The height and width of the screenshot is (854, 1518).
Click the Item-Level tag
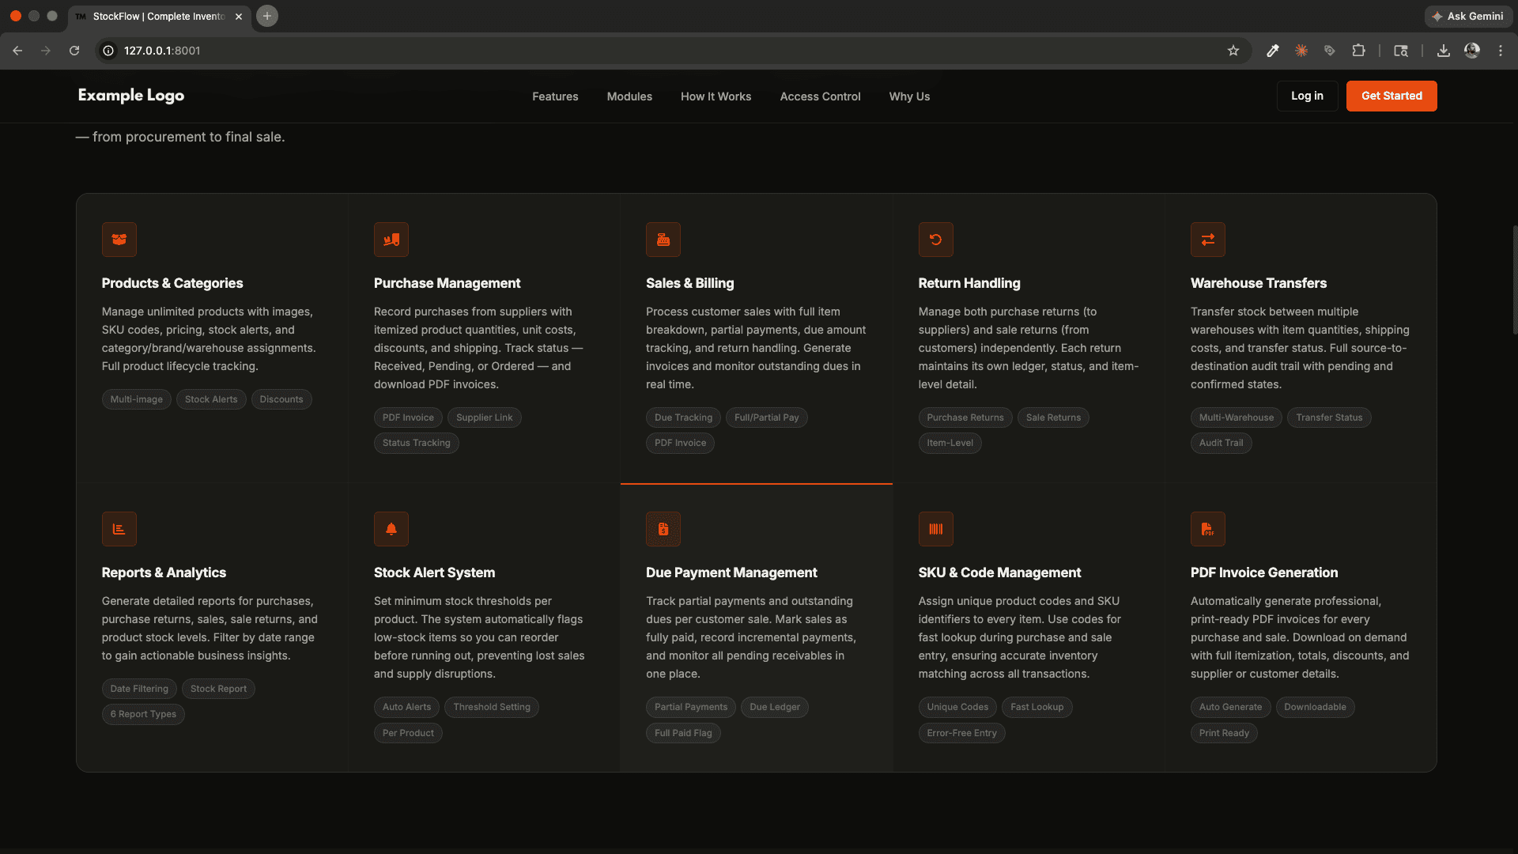[x=950, y=443]
